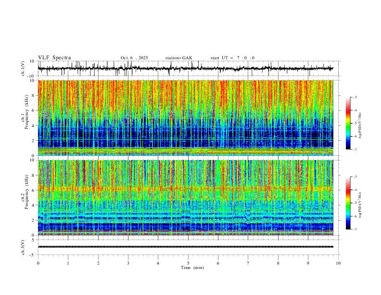Click time axis tick label "9"
The width and height of the screenshot is (381, 295).
click(308, 263)
